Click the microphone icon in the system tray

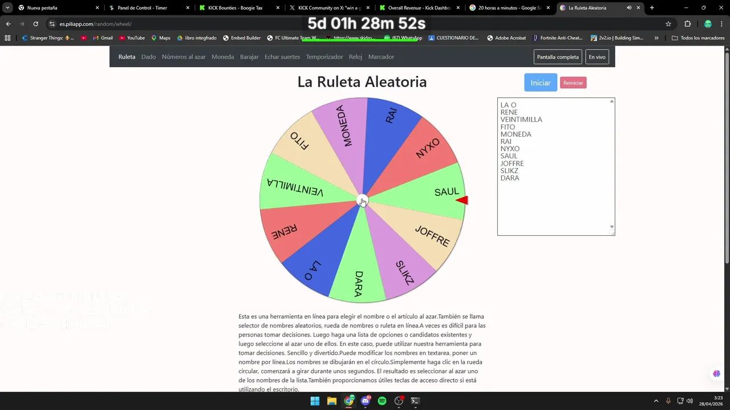click(x=668, y=401)
